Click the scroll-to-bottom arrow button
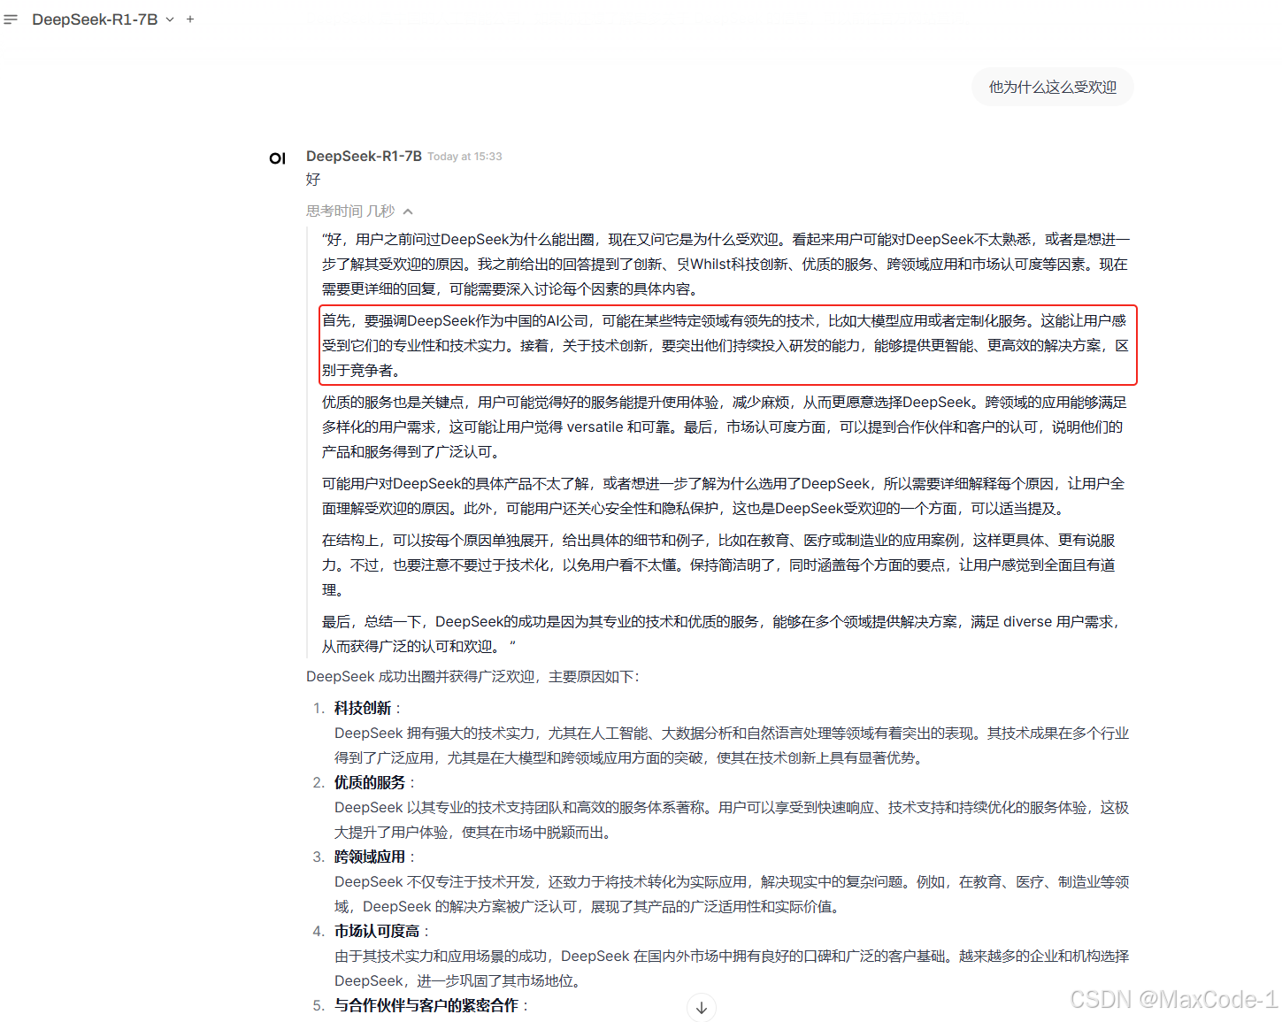1282x1022 pixels. pyautogui.click(x=702, y=1007)
